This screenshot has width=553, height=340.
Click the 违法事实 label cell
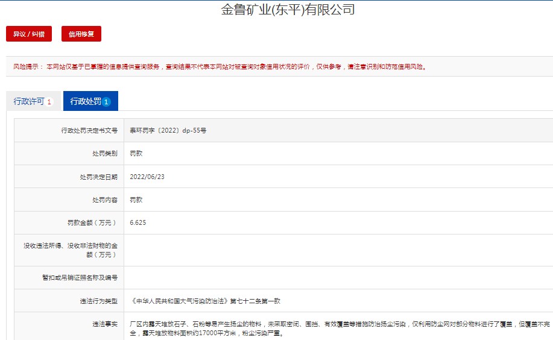pos(69,326)
